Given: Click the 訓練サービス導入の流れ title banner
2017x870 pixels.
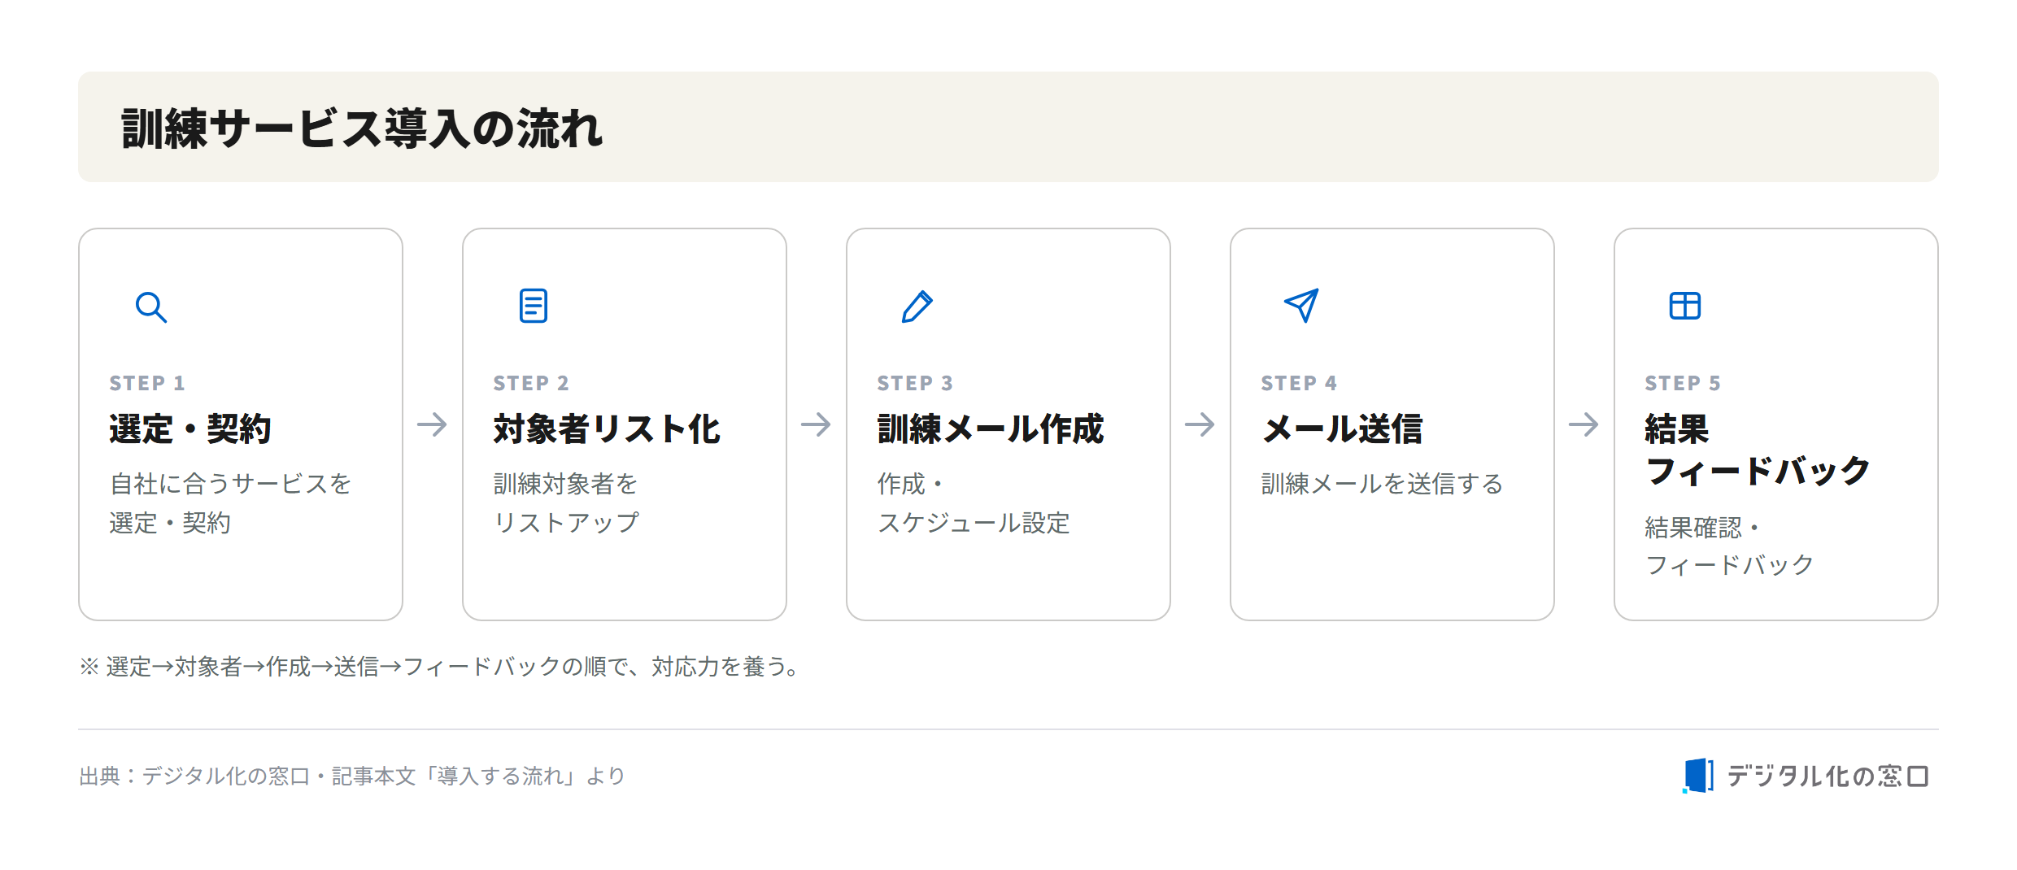Looking at the screenshot, I should (x=1008, y=127).
